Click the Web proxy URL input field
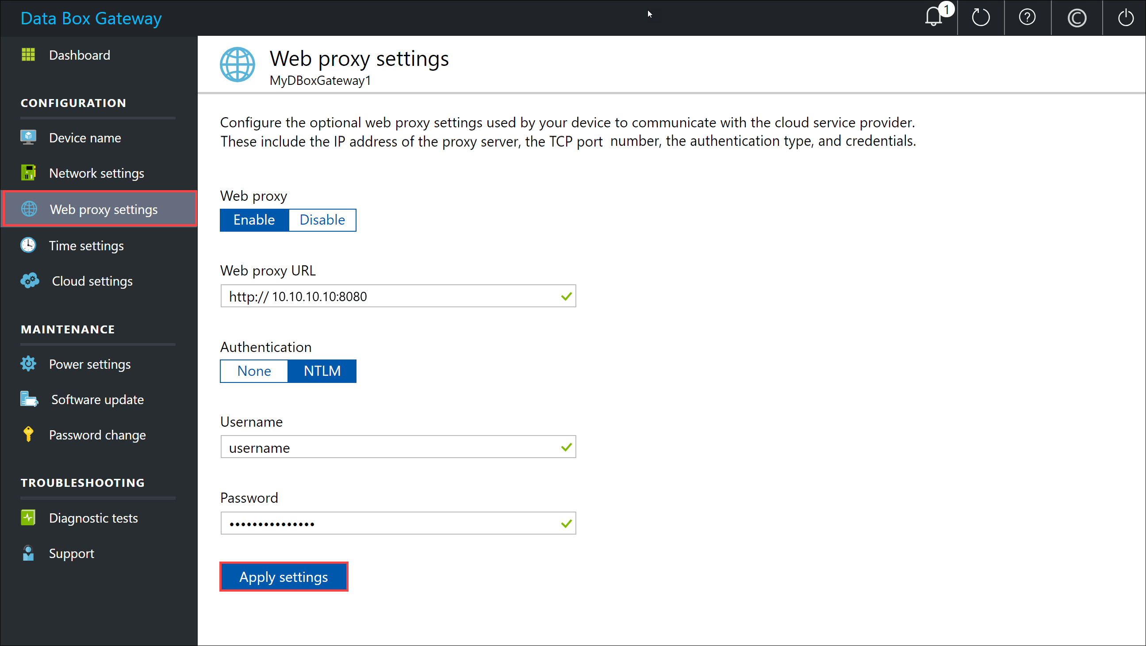The image size is (1146, 646). click(398, 296)
